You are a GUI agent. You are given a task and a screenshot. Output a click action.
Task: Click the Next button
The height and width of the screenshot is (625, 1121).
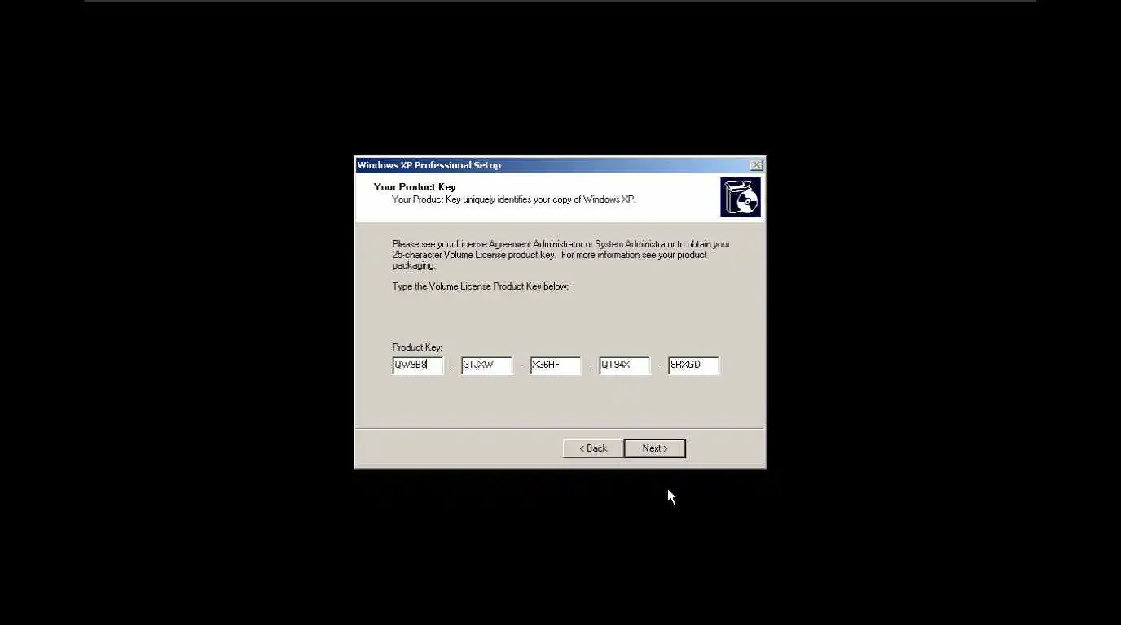point(654,448)
